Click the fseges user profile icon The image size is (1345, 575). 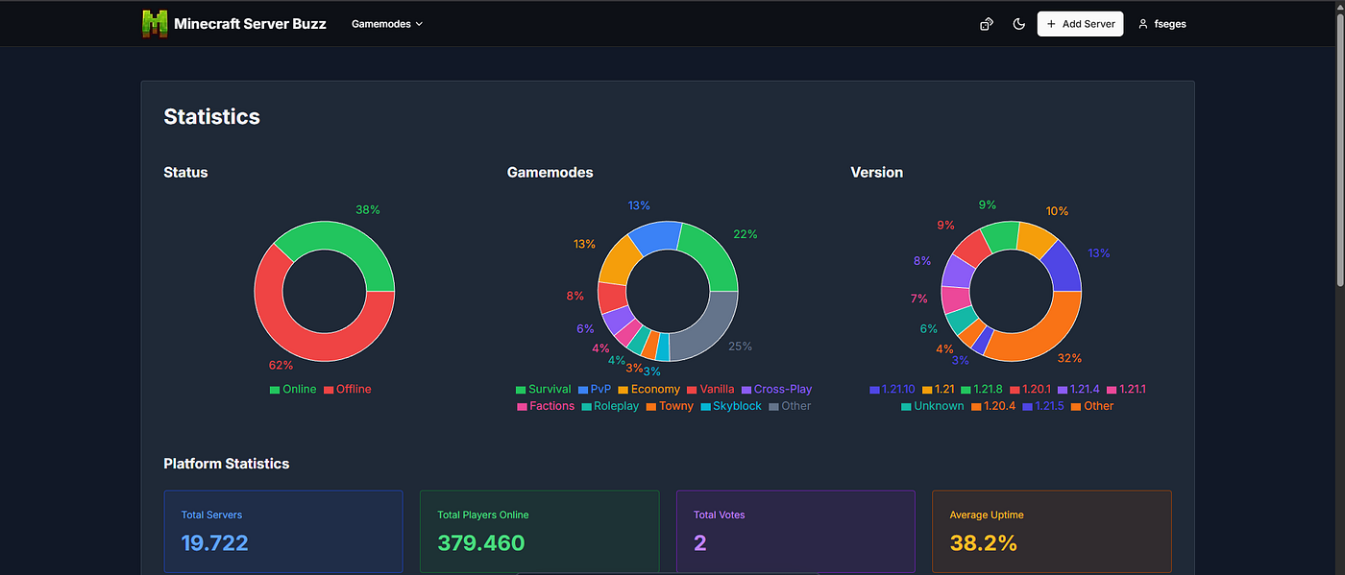coord(1143,24)
